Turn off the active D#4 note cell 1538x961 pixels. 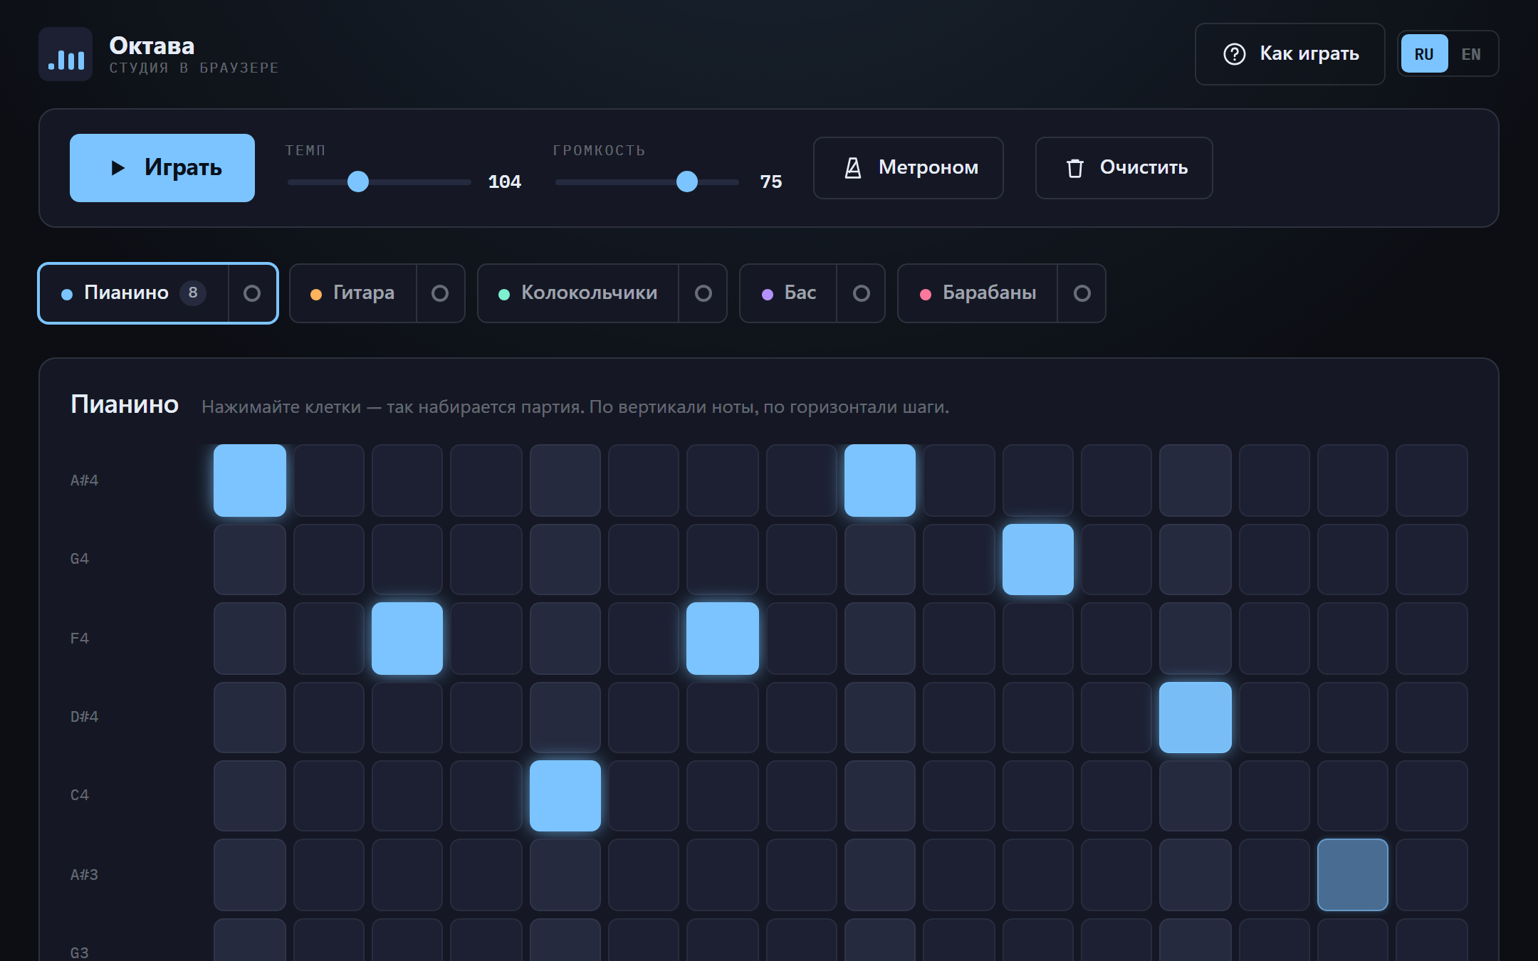tap(1196, 718)
